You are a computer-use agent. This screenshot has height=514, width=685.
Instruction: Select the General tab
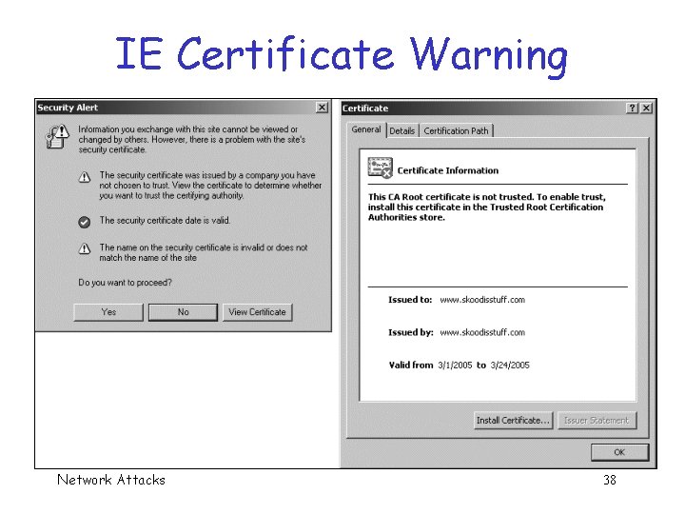click(x=366, y=129)
